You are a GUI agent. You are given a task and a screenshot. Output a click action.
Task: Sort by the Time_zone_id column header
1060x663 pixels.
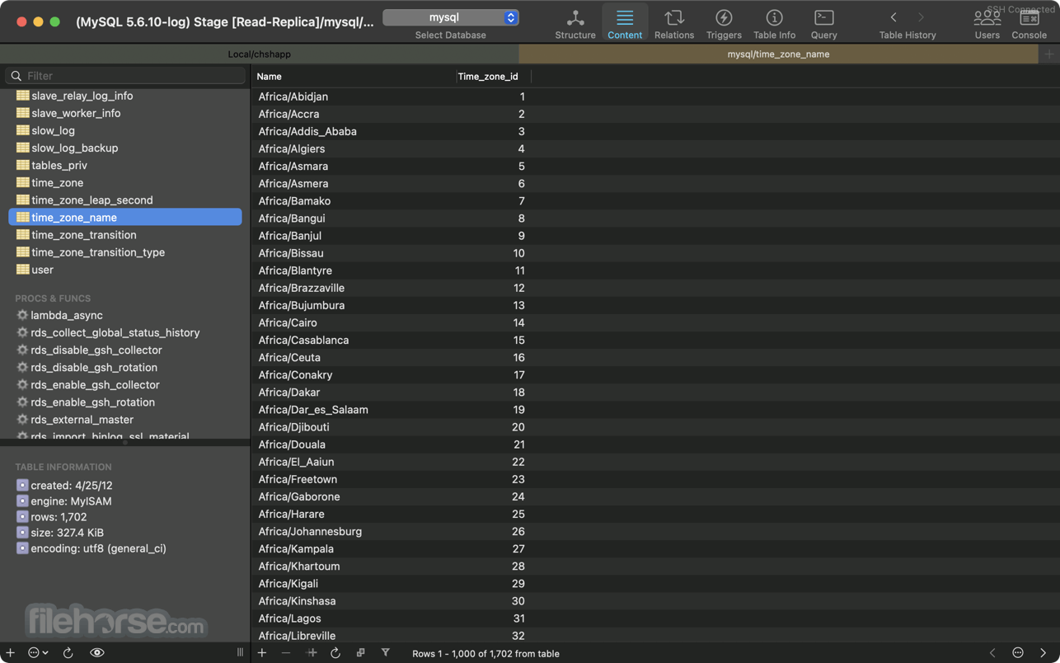click(494, 76)
